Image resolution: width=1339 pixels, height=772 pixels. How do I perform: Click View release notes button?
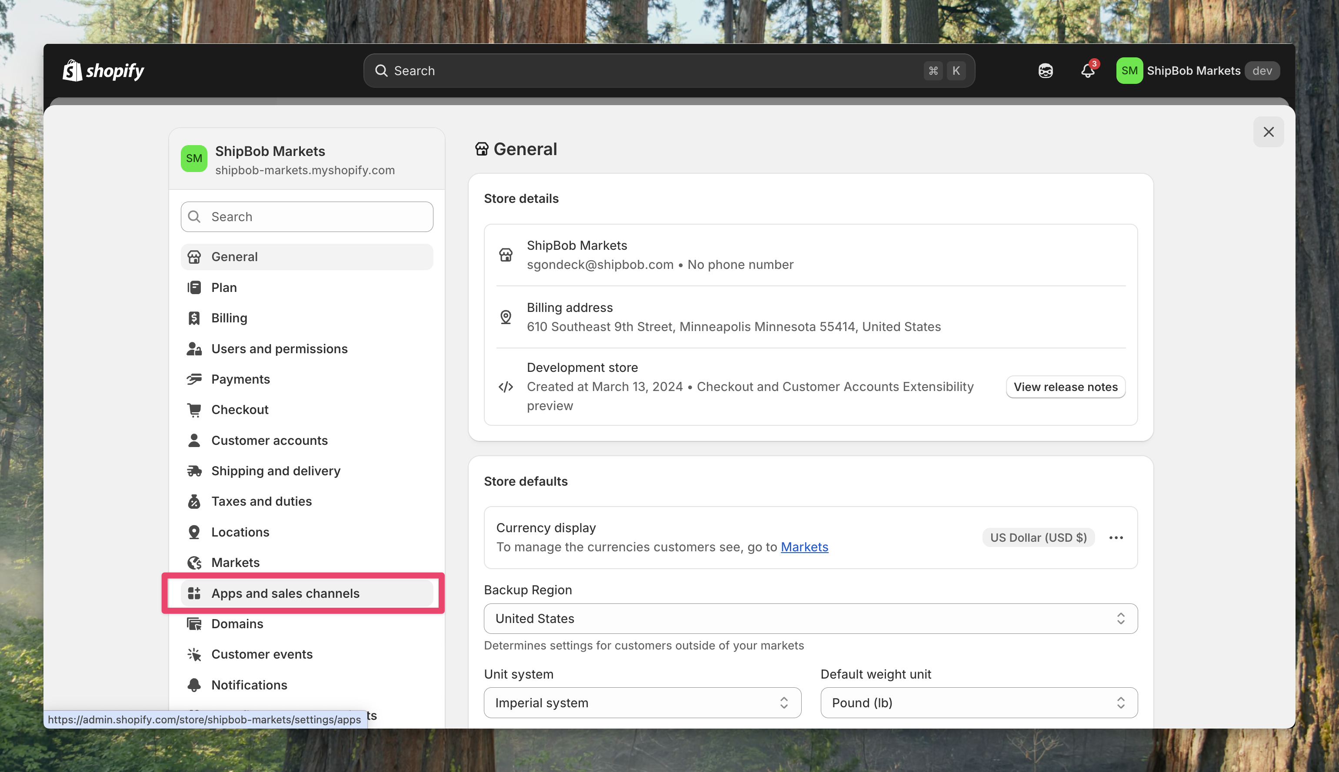1065,387
